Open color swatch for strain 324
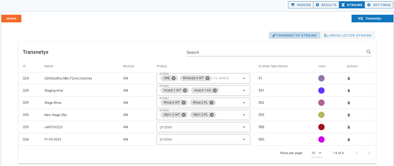394x166 pixels. [321, 78]
